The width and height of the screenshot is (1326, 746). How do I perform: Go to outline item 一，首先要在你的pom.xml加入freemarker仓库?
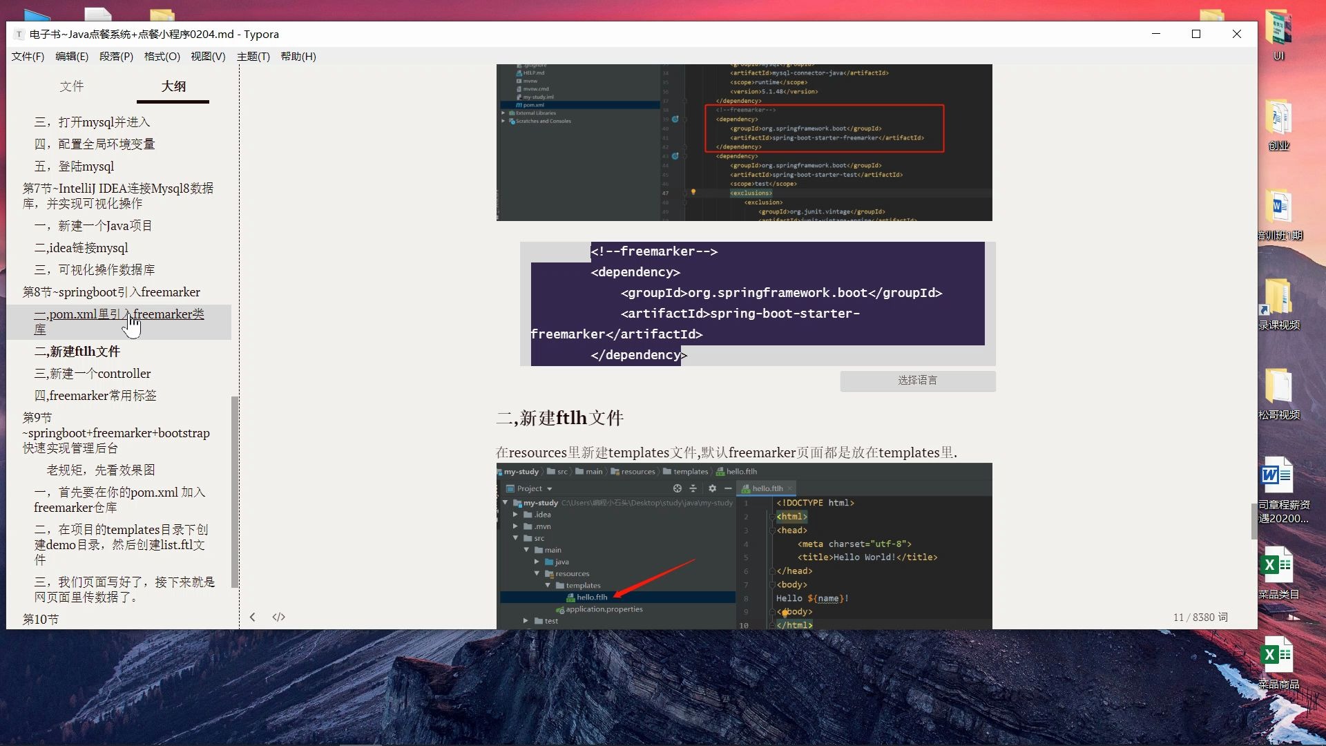(119, 500)
